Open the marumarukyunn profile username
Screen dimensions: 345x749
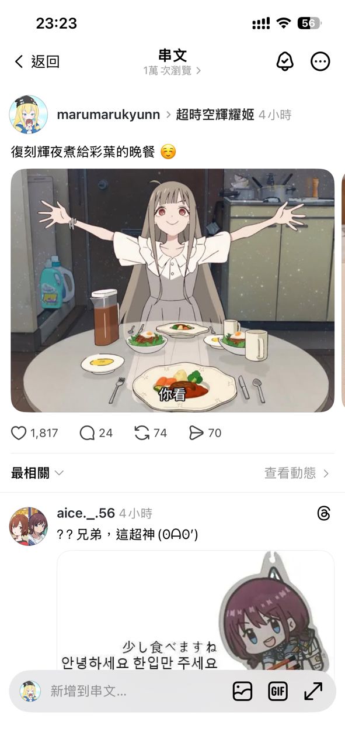click(x=109, y=115)
